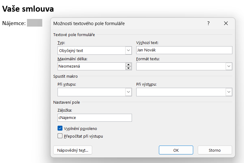Expand the Formát textu dropdown

tap(229, 66)
